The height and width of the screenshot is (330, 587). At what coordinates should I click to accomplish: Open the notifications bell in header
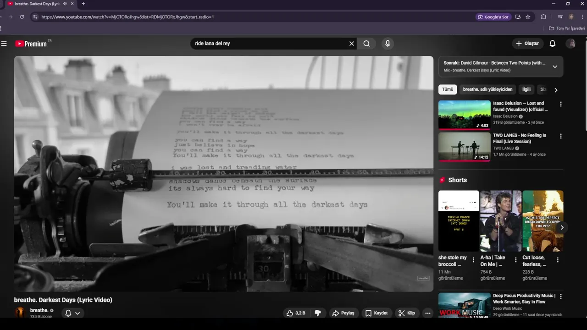(553, 44)
